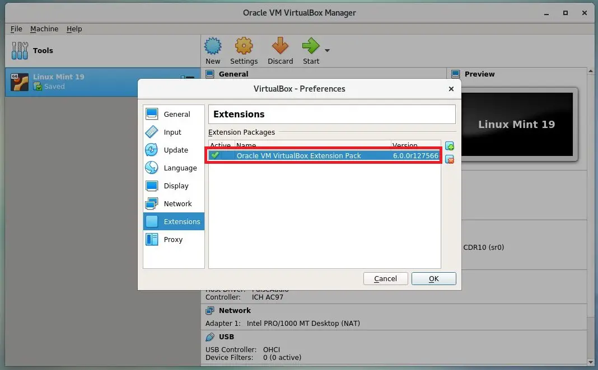Cancel the Preferences dialog
This screenshot has height=370, width=598.
coord(385,278)
